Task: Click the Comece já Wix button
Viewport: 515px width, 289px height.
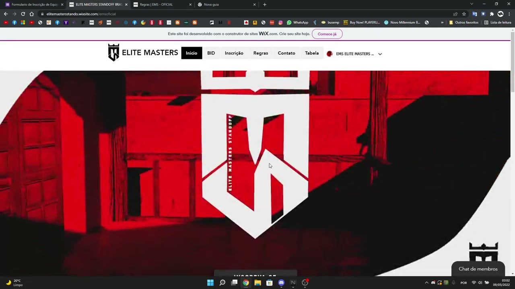Action: click(327, 34)
